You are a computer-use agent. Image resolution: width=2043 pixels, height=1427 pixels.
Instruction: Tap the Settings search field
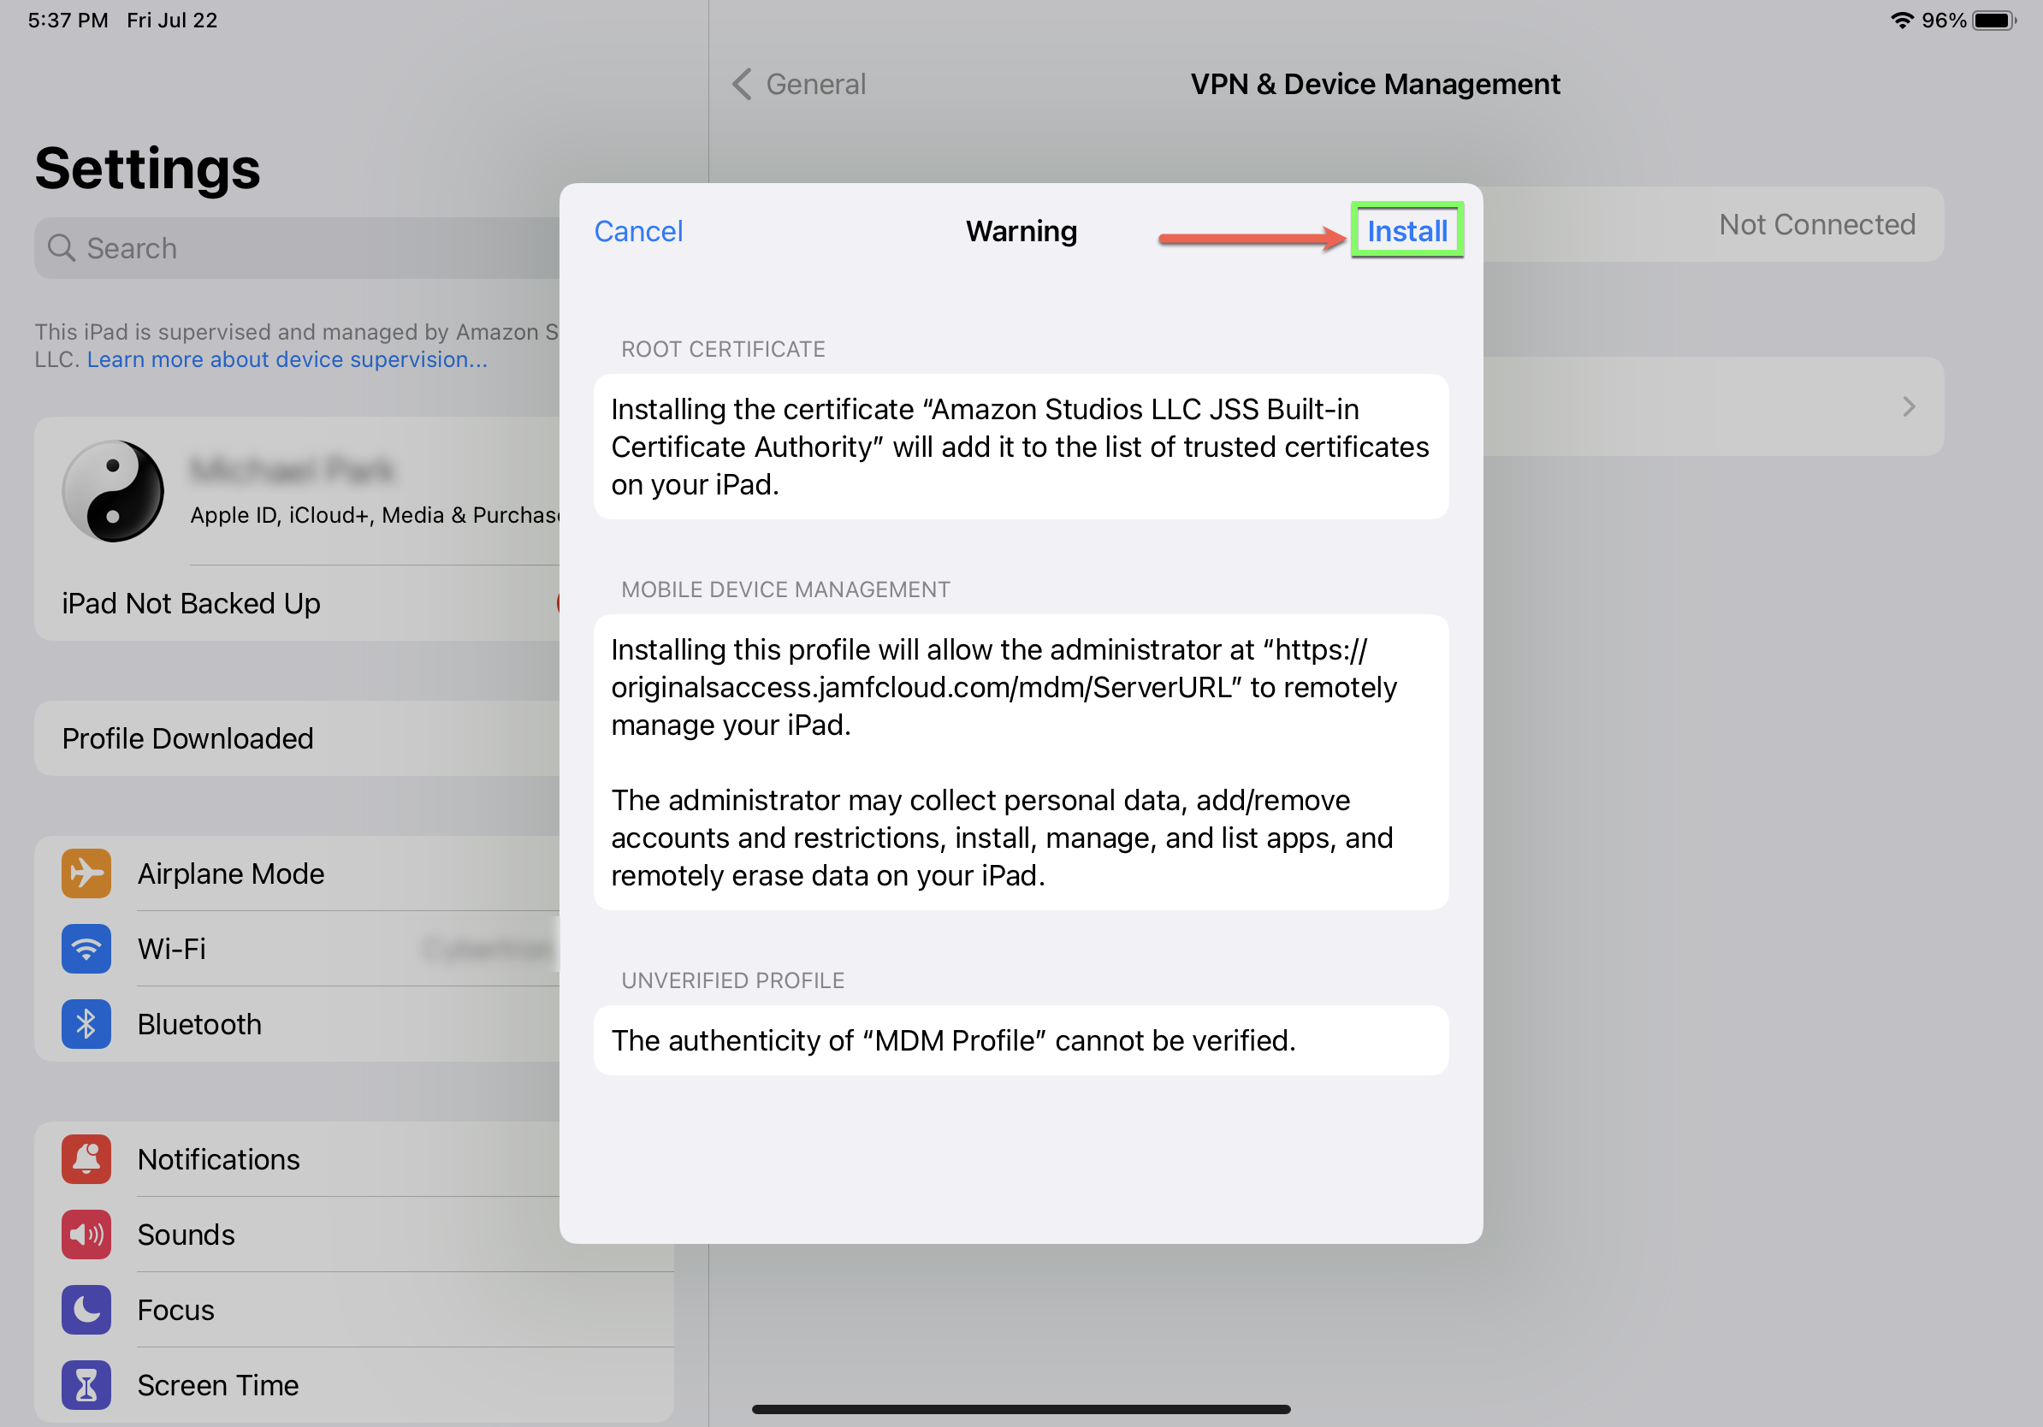click(x=297, y=248)
